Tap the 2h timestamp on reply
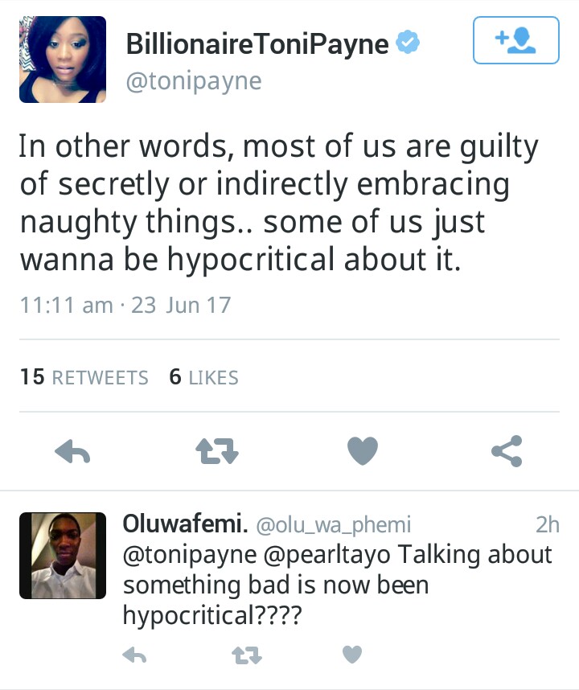 tap(547, 525)
